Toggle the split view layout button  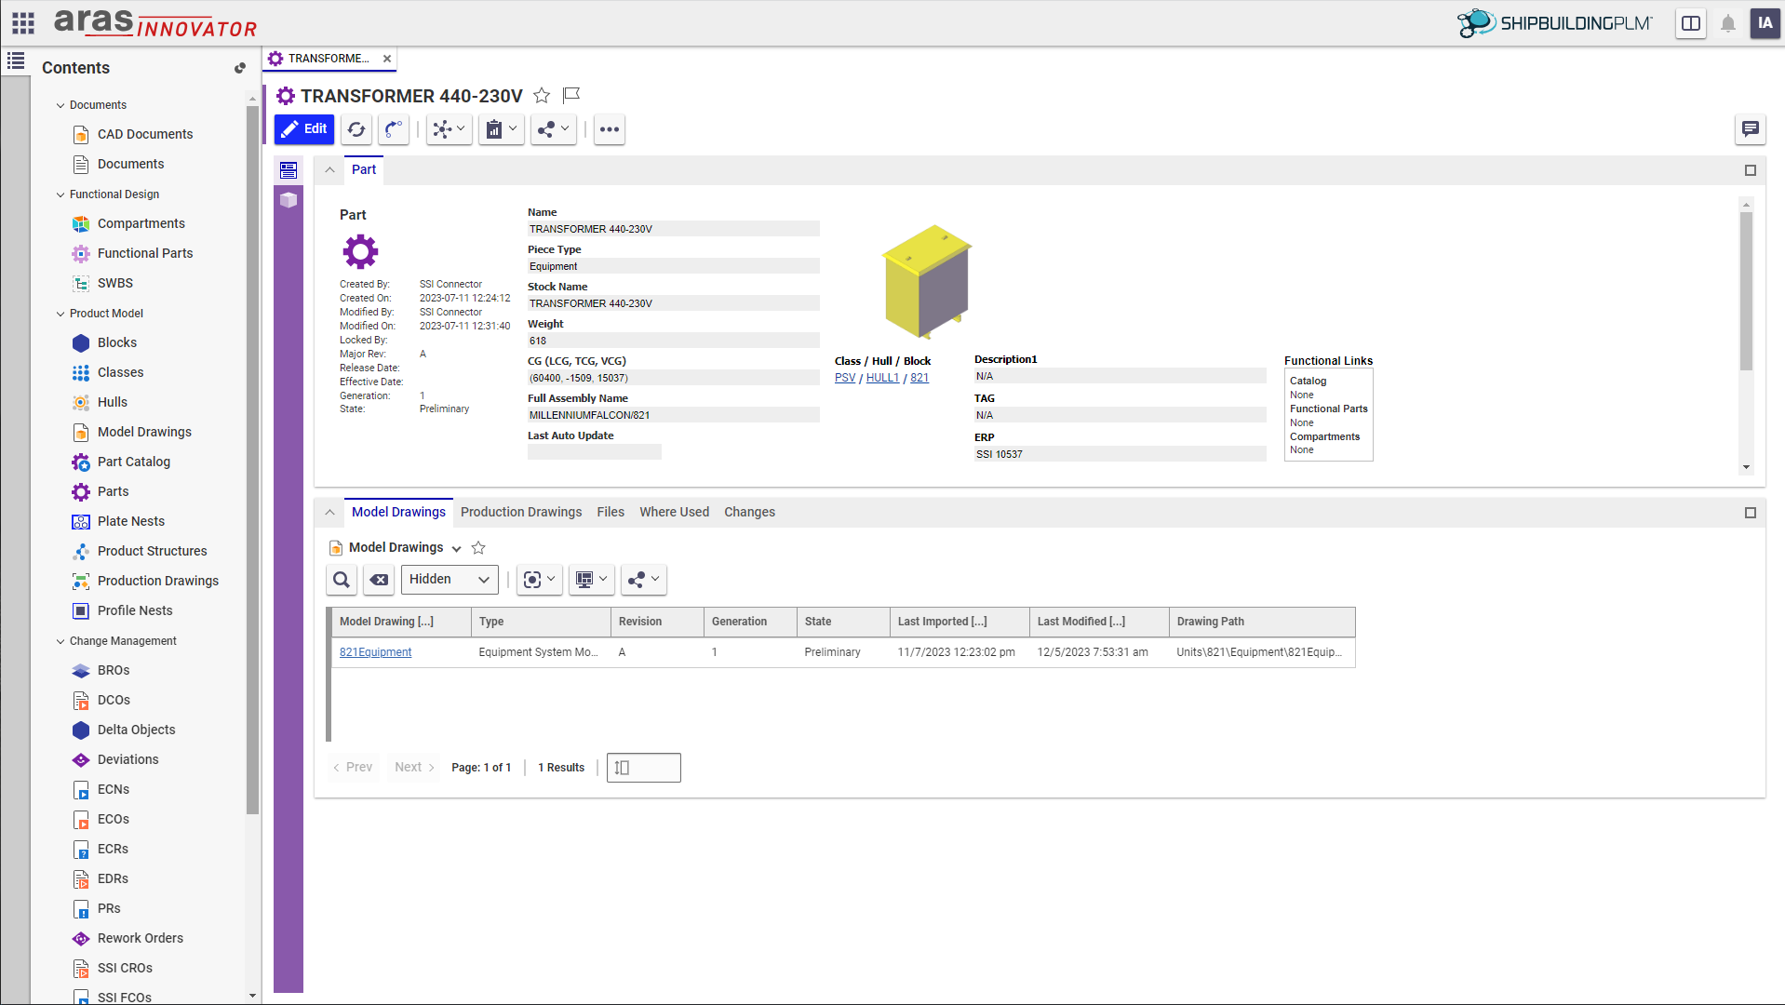click(x=1690, y=24)
